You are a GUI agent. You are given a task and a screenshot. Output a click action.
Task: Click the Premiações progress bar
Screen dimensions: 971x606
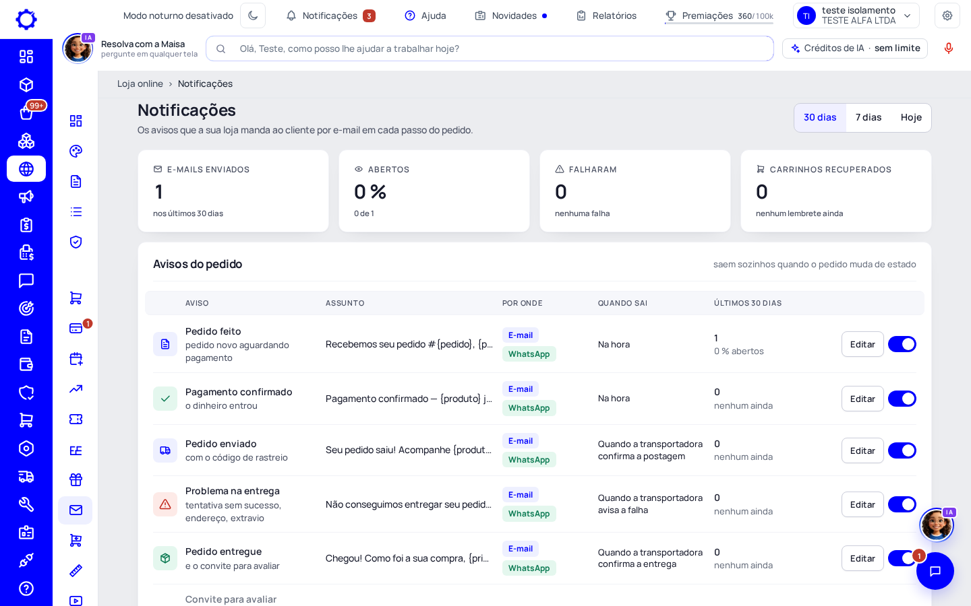click(x=719, y=23)
